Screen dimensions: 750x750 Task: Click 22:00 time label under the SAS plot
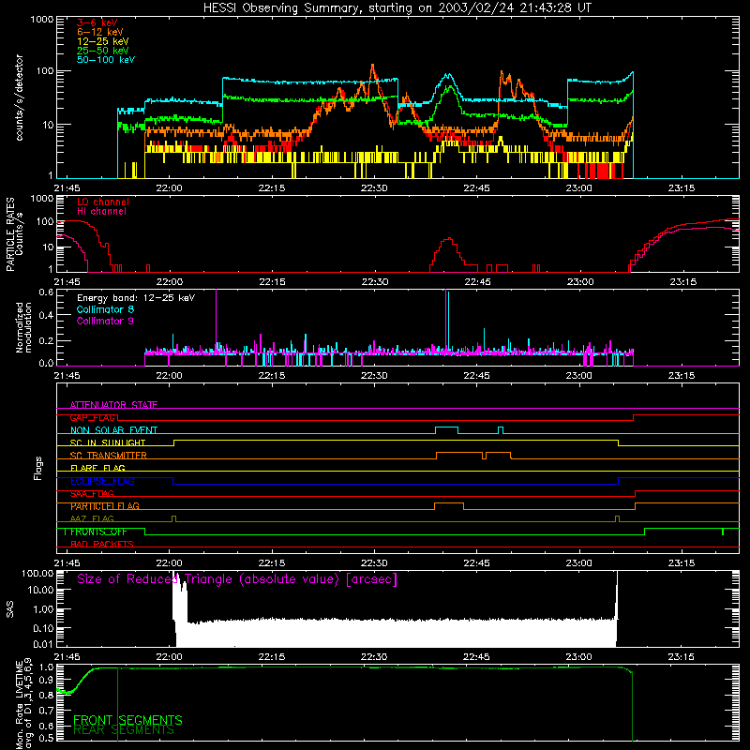170,657
